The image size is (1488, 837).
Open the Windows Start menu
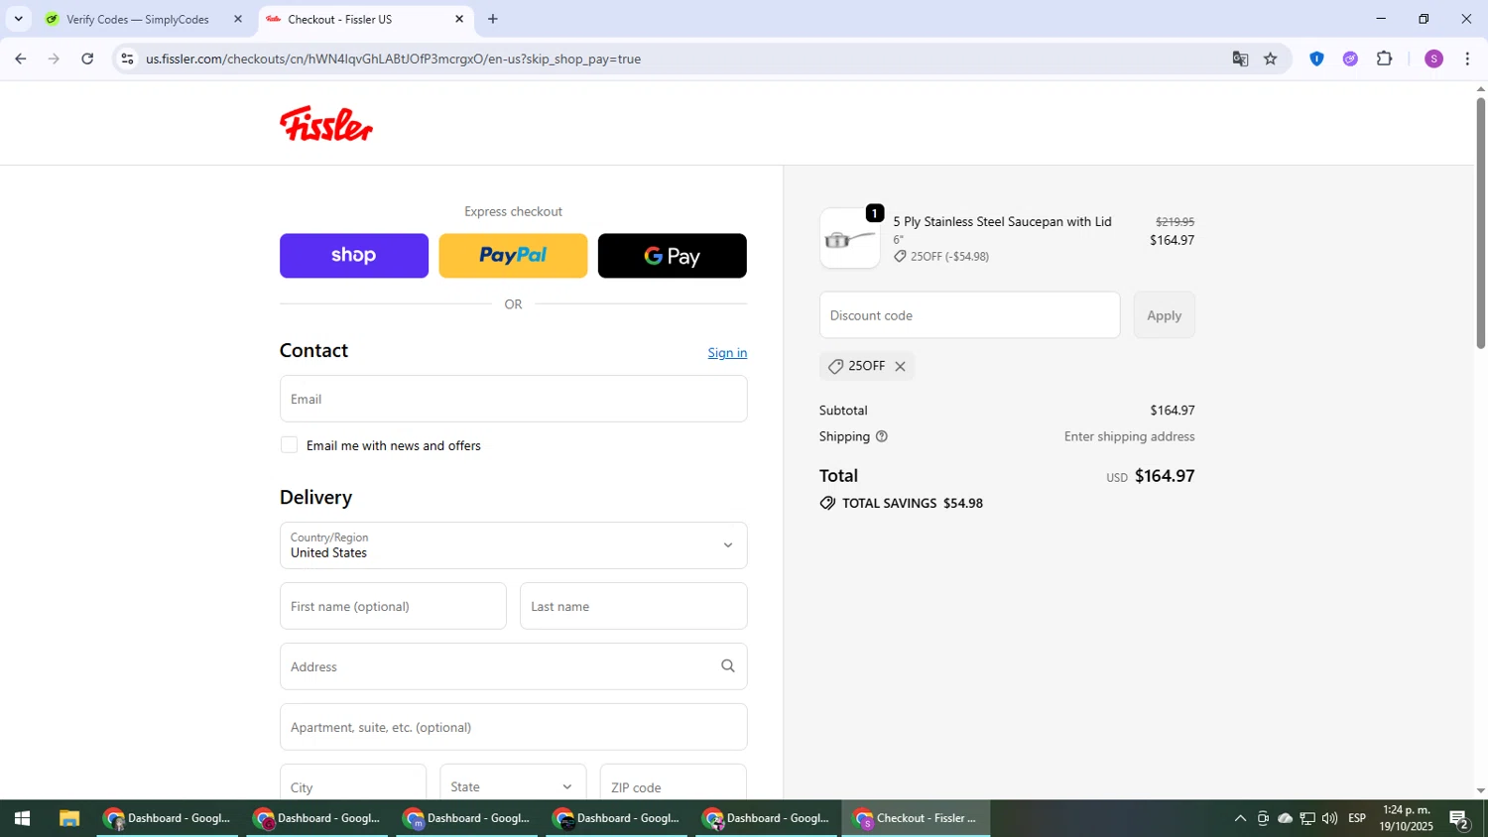pos(22,818)
